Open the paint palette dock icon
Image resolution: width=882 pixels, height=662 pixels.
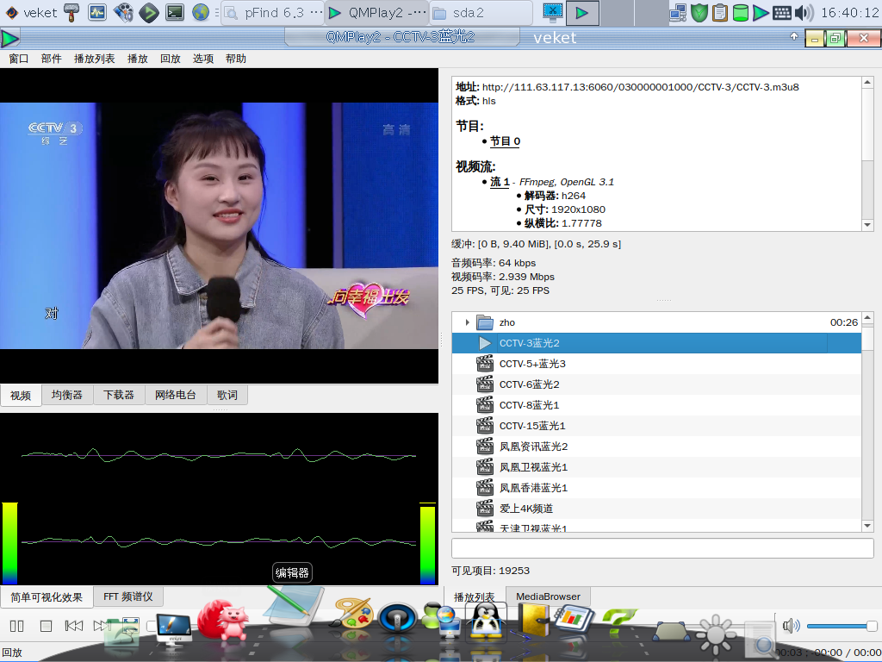pos(352,613)
